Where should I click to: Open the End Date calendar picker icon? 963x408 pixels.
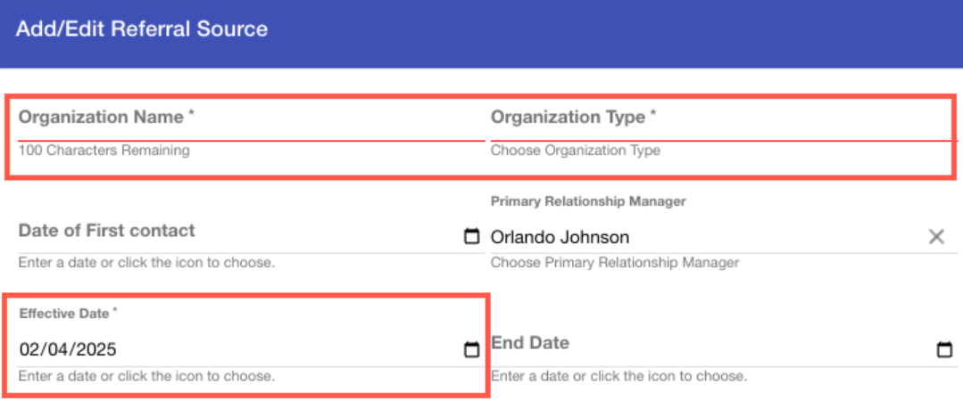(x=943, y=350)
